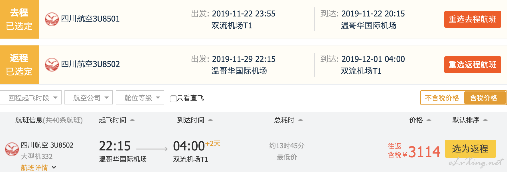This screenshot has width=507, height=172.
Task: Click airline logo beside 四川航空 3U8502 listing
Action: (x=12, y=149)
